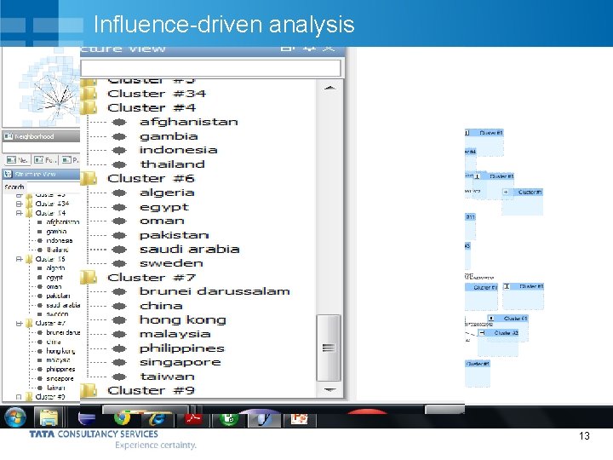
Task: Select 'Cluster #34' label in enlarged tree
Action: pos(157,94)
